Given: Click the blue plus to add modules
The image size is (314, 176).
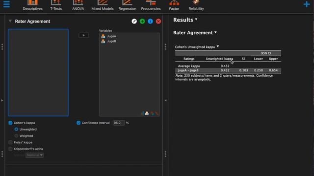Looking at the screenshot, I should (306, 4).
